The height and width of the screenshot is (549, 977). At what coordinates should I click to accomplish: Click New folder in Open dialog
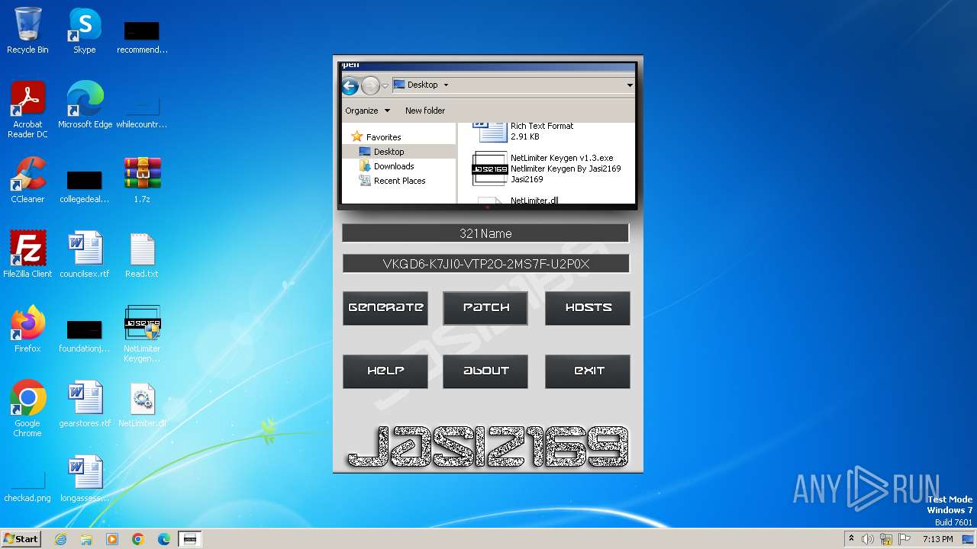pos(425,111)
